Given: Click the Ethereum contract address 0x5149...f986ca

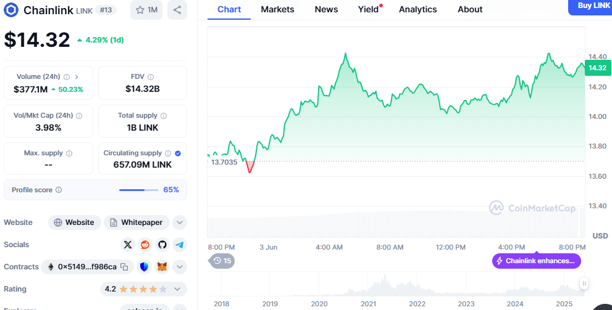Looking at the screenshot, I should point(87,267).
